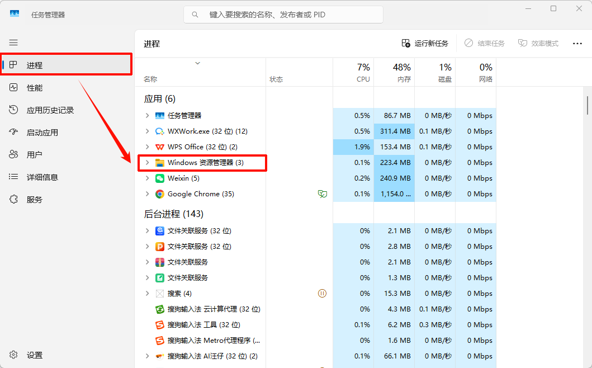Sort by the CPU column header
Image resolution: width=592 pixels, height=368 pixels.
353,72
